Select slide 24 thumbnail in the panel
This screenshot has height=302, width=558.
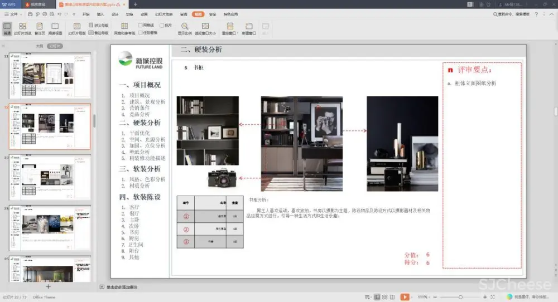[x=50, y=228]
